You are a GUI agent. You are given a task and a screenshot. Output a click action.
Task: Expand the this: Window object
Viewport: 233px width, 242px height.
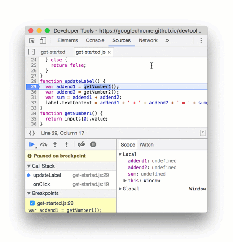(125, 181)
